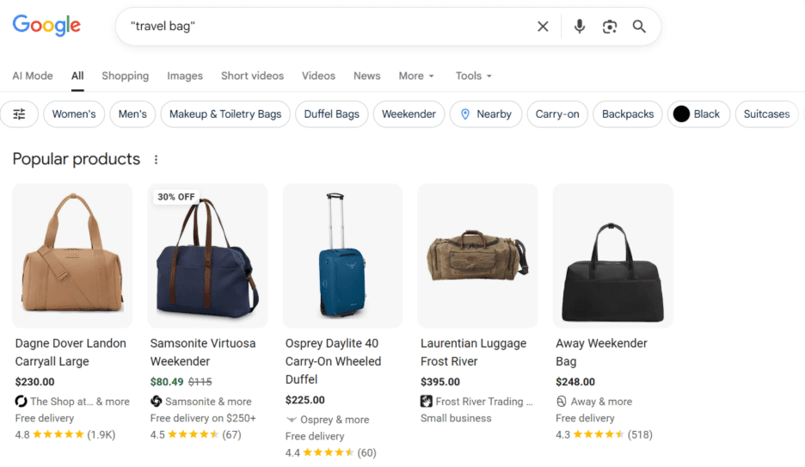Toggle the Weekender filter chip
Viewport: 805px width, 467px height.
click(x=409, y=114)
